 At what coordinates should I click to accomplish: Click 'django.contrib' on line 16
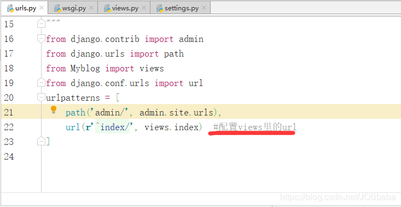tap(105, 39)
